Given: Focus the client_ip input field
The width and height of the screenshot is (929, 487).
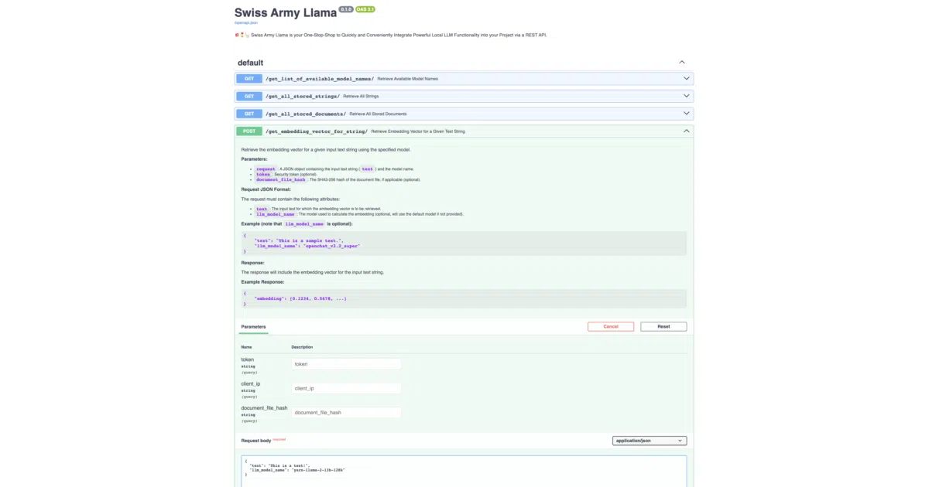Looking at the screenshot, I should point(346,388).
